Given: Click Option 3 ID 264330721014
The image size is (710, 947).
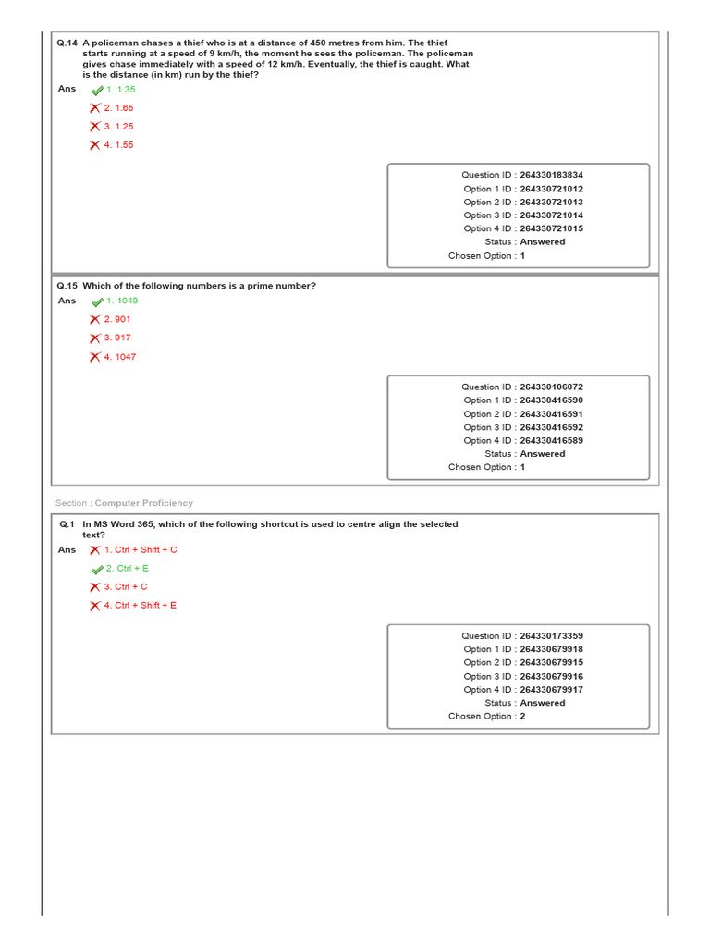Looking at the screenshot, I should (523, 215).
